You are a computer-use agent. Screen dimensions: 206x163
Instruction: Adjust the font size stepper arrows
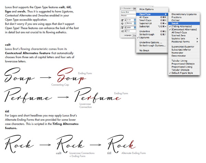coord(125,20)
